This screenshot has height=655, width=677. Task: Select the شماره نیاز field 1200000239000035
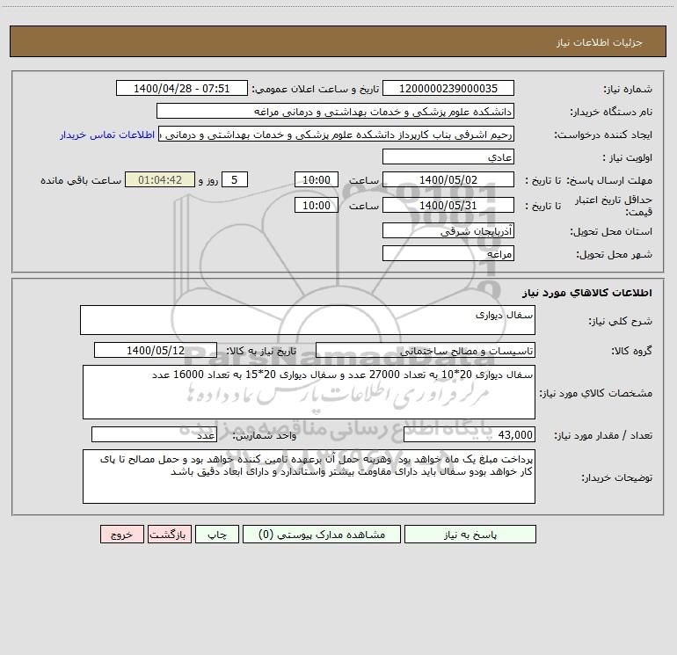coord(448,88)
